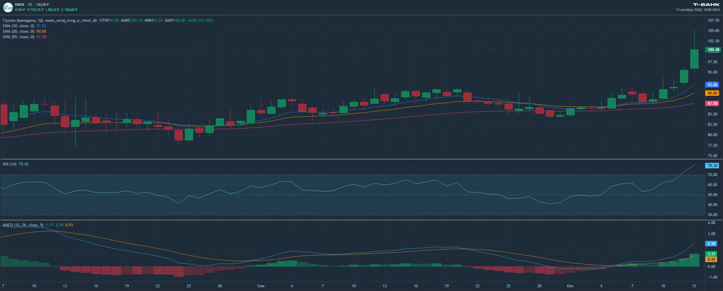
Task: Click the +4.92 (+5.15%) change value
Action: (200, 20)
